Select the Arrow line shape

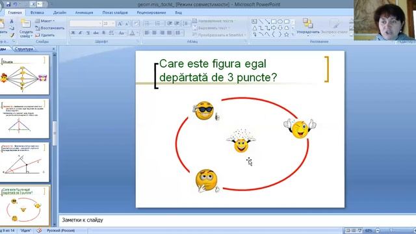[x=267, y=21]
